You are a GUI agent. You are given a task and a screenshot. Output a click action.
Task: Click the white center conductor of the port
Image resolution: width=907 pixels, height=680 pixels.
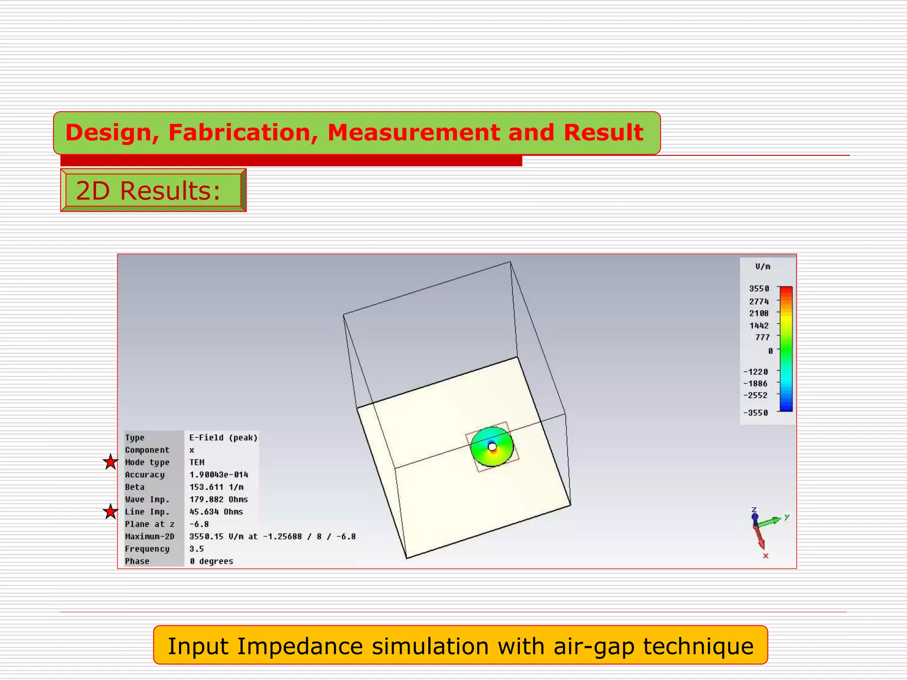point(492,447)
